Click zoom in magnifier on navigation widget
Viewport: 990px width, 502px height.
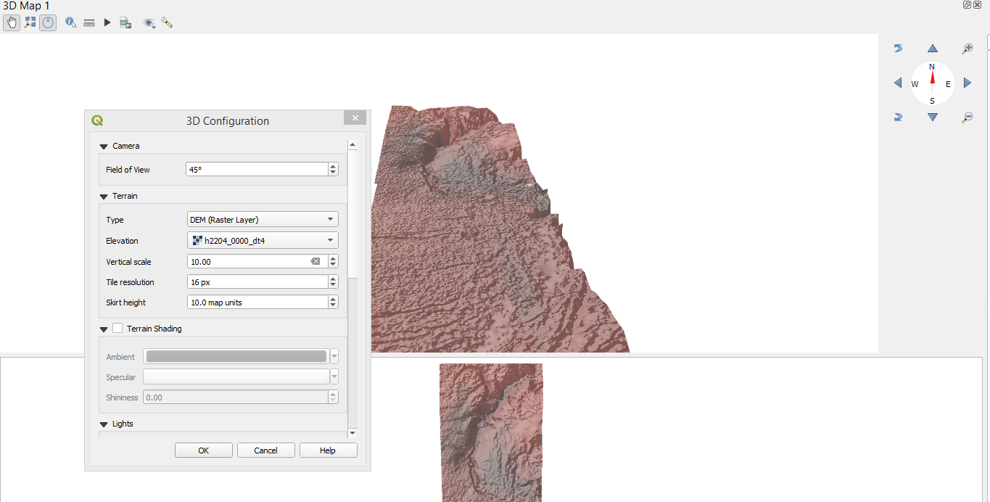968,48
